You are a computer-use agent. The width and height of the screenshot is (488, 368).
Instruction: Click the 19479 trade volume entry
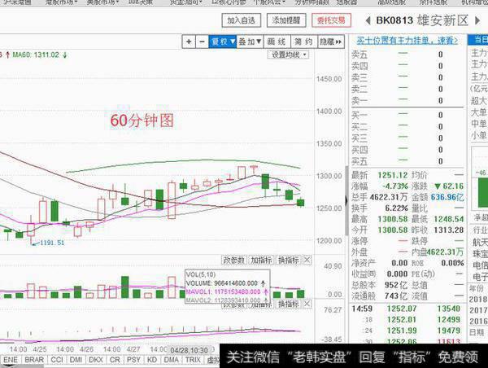[448, 331]
